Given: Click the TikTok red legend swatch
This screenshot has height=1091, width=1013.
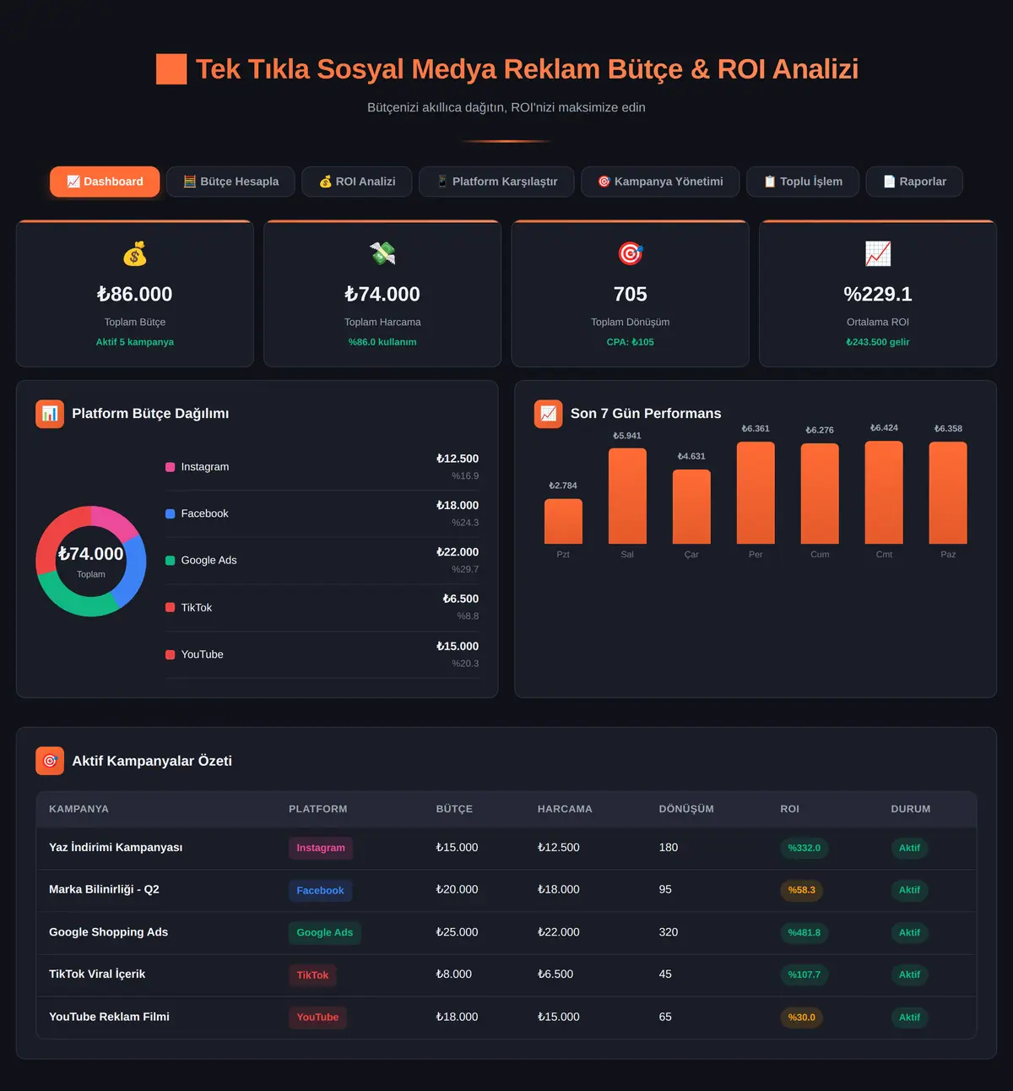Looking at the screenshot, I should (171, 607).
